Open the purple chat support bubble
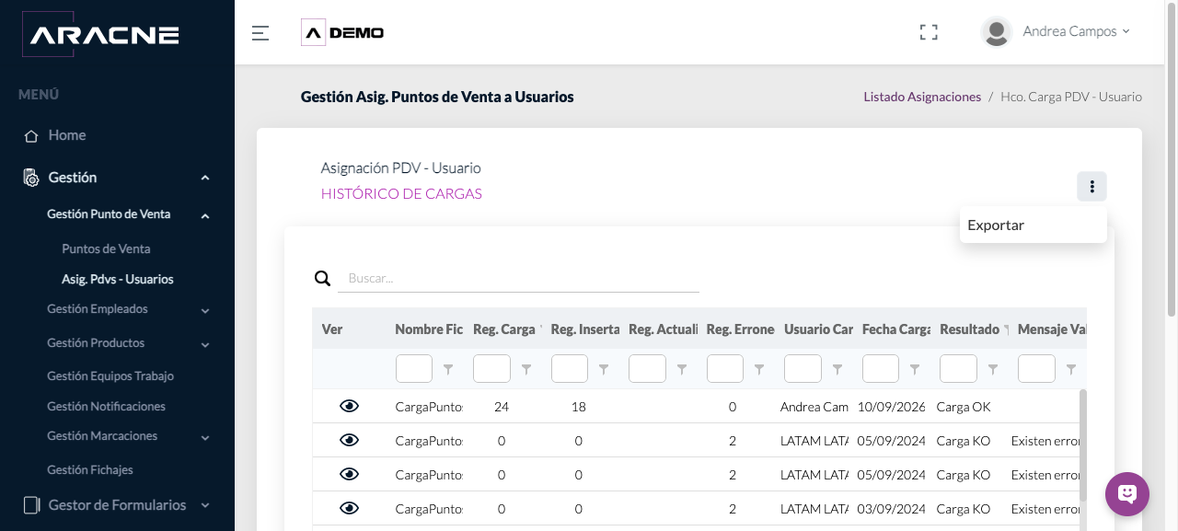This screenshot has height=531, width=1178. (1127, 494)
